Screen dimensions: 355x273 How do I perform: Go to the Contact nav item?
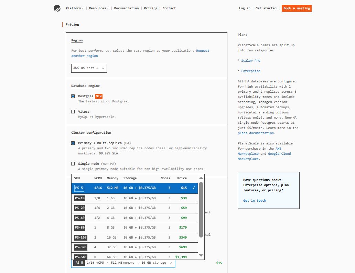[x=169, y=8]
